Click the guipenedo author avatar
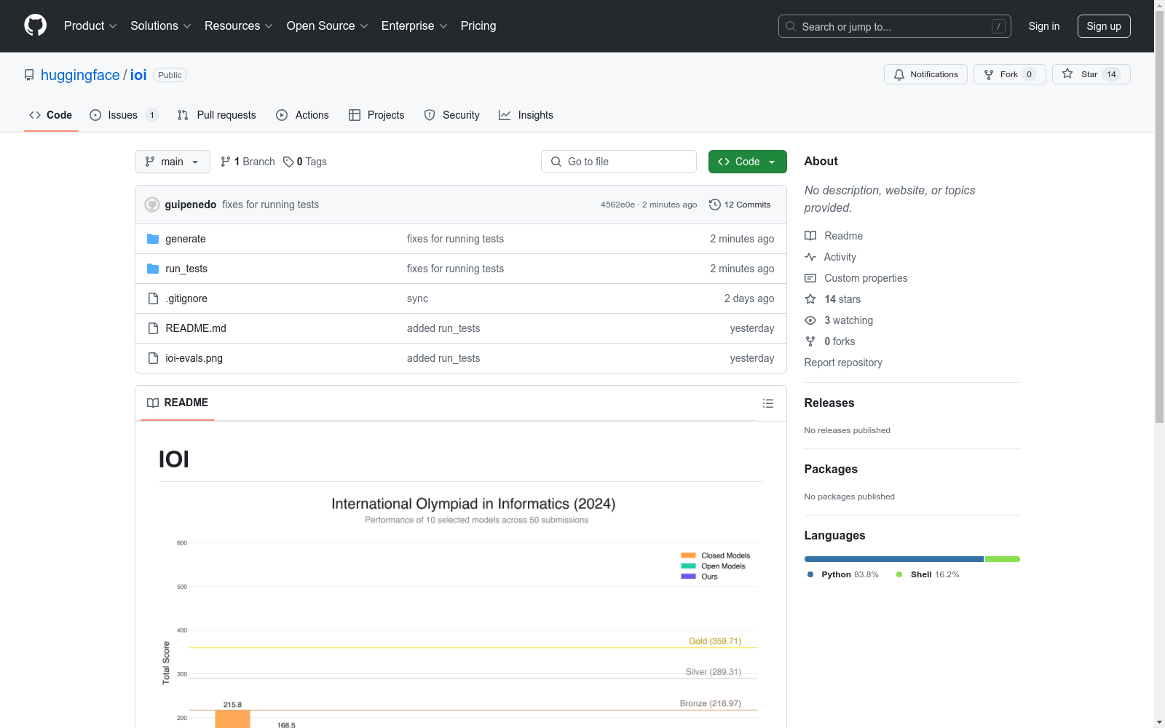This screenshot has width=1165, height=728. [x=152, y=205]
